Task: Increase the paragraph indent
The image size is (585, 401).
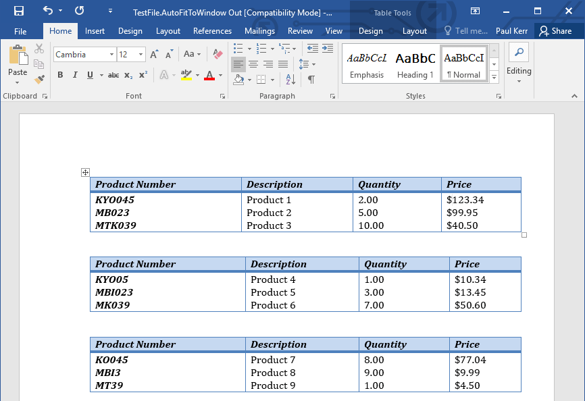Action: (x=328, y=48)
